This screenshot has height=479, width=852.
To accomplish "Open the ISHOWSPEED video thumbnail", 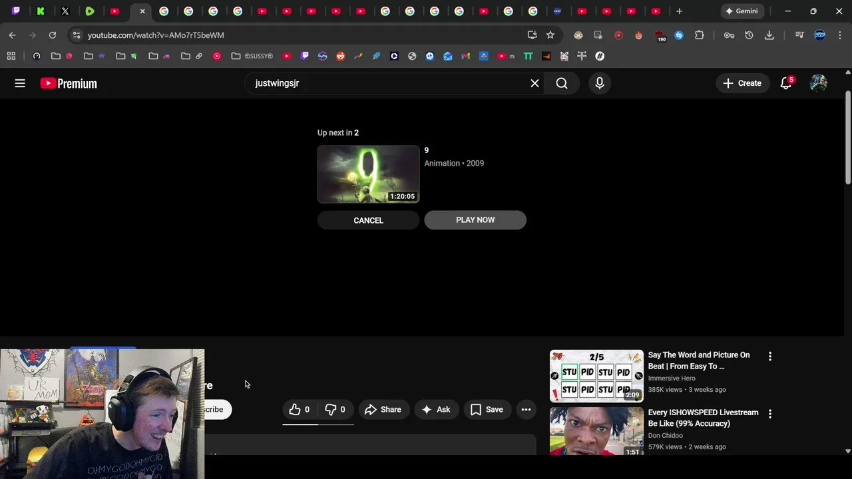I will 596,431.
